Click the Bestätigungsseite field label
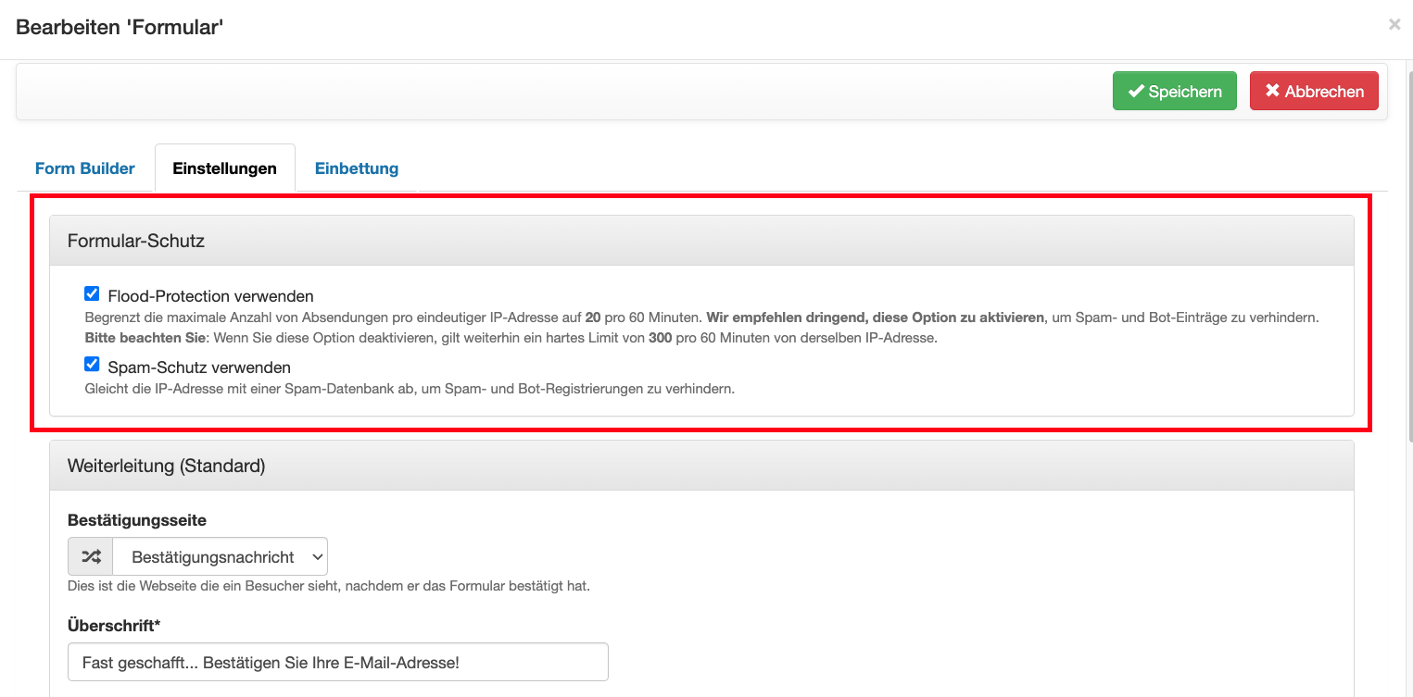 (x=137, y=520)
